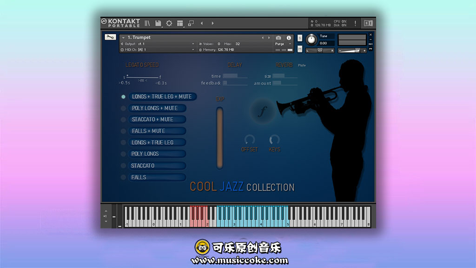Click the volume minus button
The height and width of the screenshot is (268, 476).
click(340, 50)
